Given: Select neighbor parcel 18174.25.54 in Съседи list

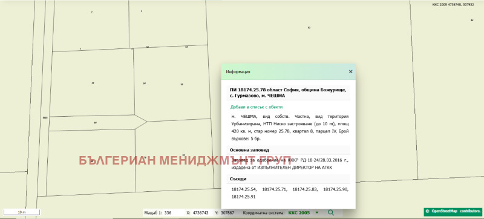Looking at the screenshot, I should coord(244,189).
